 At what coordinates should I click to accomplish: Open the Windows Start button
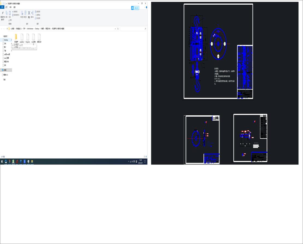pos(2,162)
